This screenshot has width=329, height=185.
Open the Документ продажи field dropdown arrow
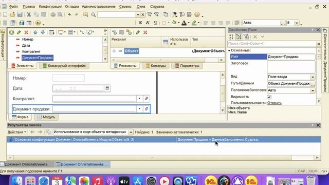(139, 108)
